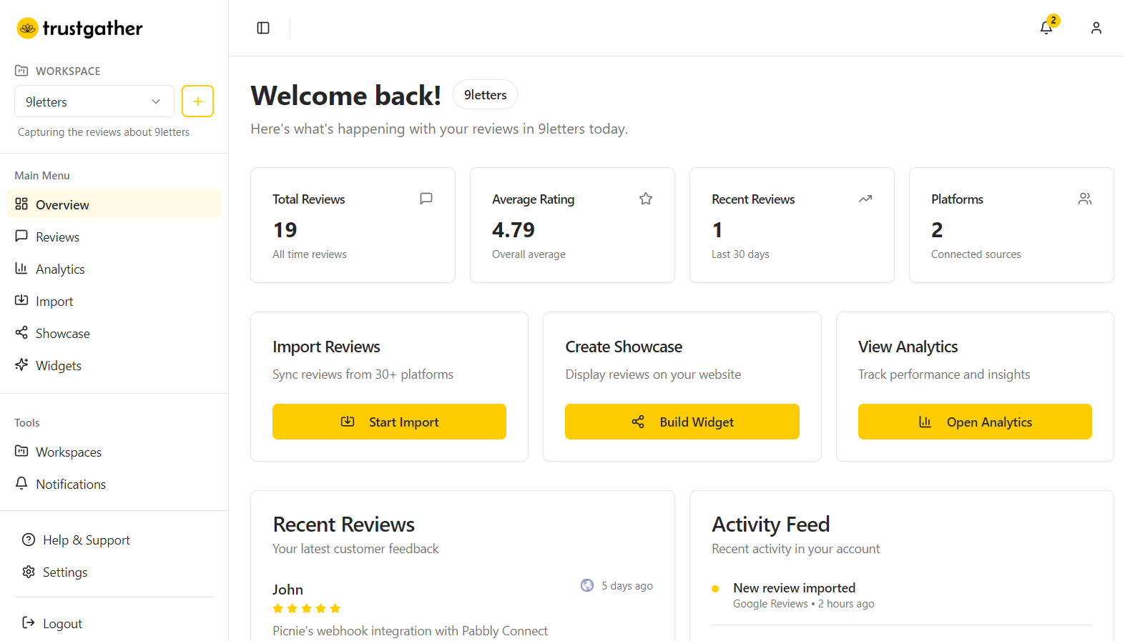This screenshot has width=1125, height=641.
Task: Click reviewer name John
Action: pyautogui.click(x=288, y=590)
